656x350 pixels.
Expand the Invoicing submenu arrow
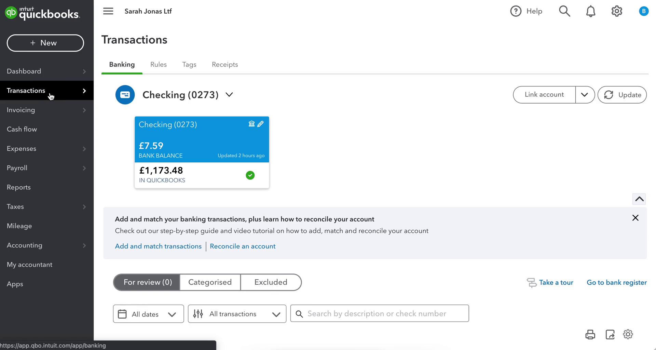coord(84,110)
